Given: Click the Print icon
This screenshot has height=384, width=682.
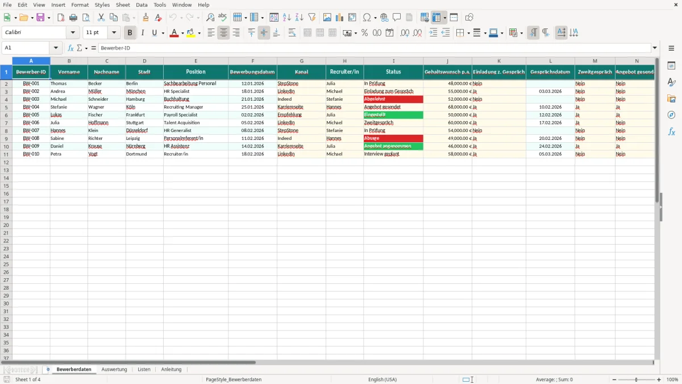Looking at the screenshot, I should [73, 18].
